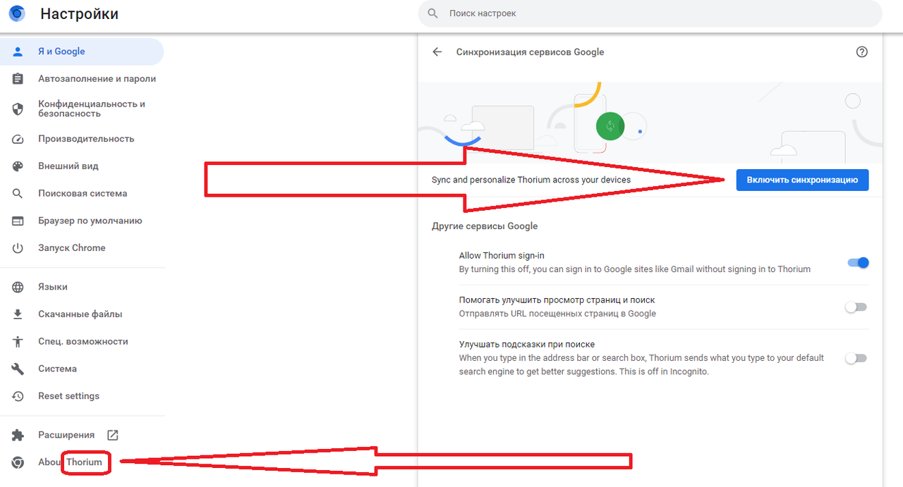Open Reset settings section
The image size is (903, 487).
coord(82,396)
